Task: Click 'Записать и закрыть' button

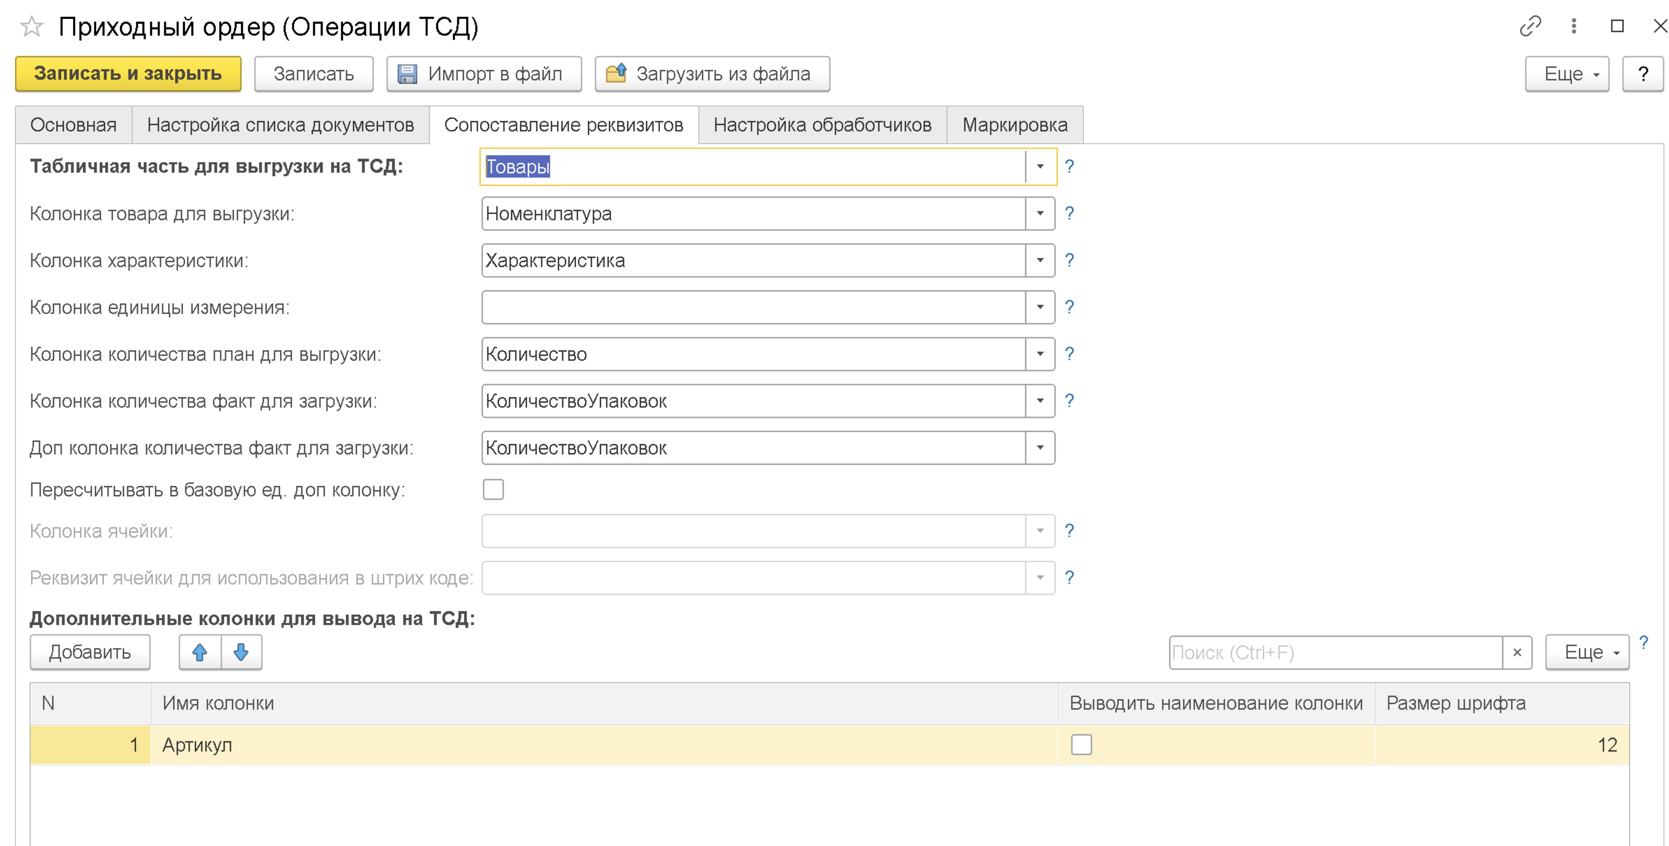Action: [129, 73]
